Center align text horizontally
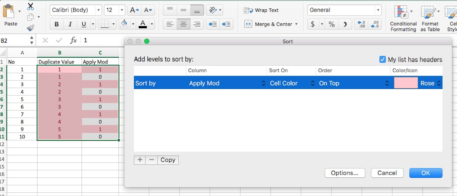This screenshot has height=196, width=457. [183, 24]
